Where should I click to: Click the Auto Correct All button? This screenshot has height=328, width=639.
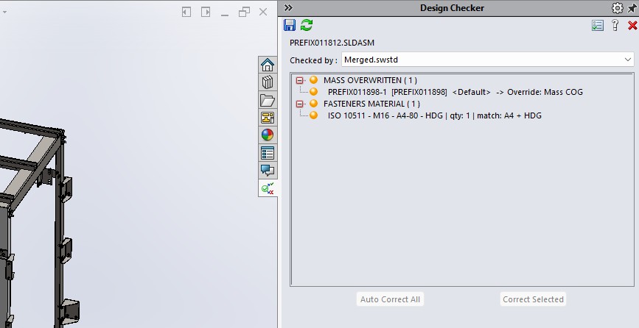coord(390,299)
